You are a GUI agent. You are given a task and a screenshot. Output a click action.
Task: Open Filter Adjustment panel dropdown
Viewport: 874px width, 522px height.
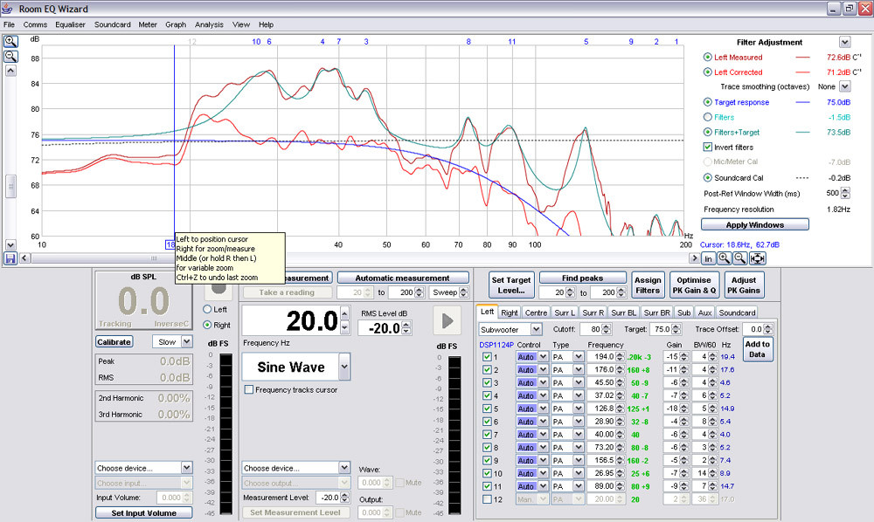(845, 42)
